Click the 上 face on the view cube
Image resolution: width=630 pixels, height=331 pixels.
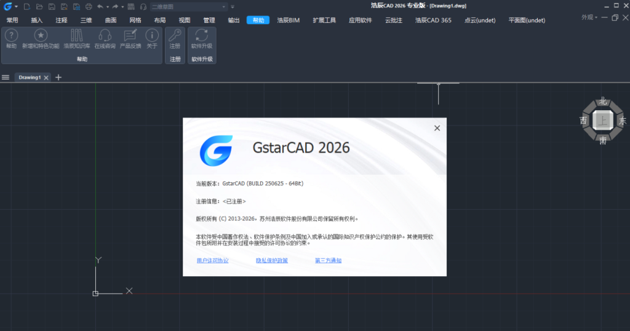coord(603,121)
